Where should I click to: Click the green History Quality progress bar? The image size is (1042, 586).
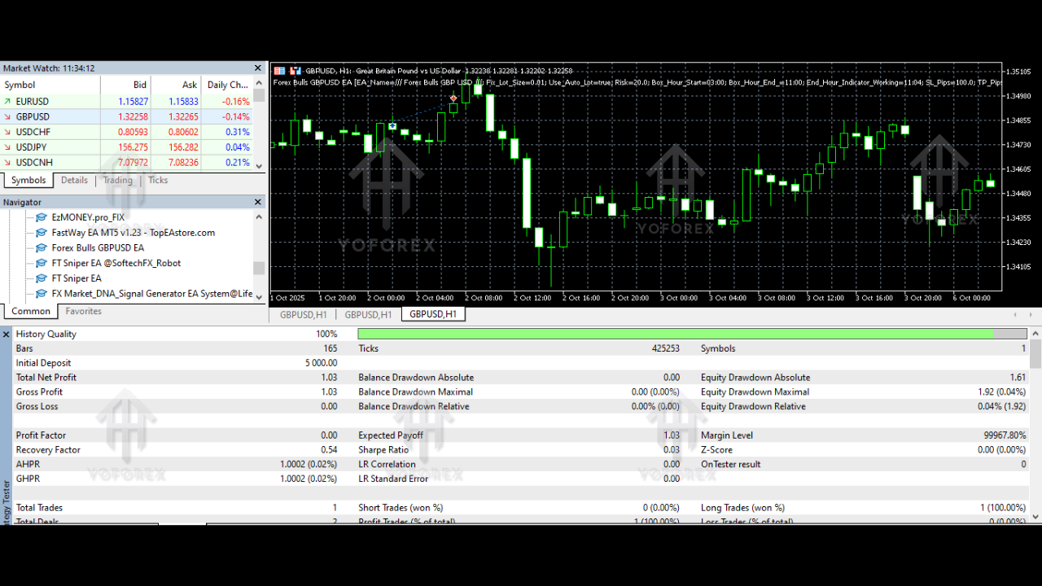coord(676,333)
